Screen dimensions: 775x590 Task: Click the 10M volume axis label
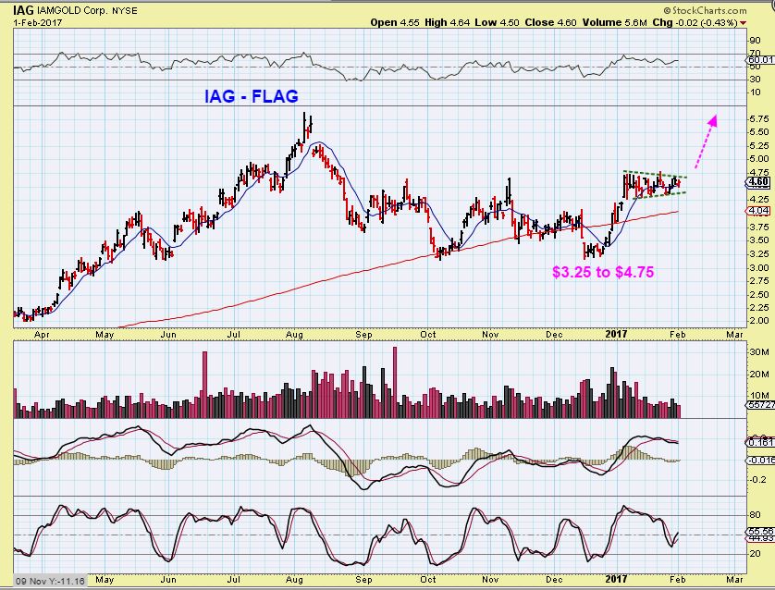pos(759,395)
